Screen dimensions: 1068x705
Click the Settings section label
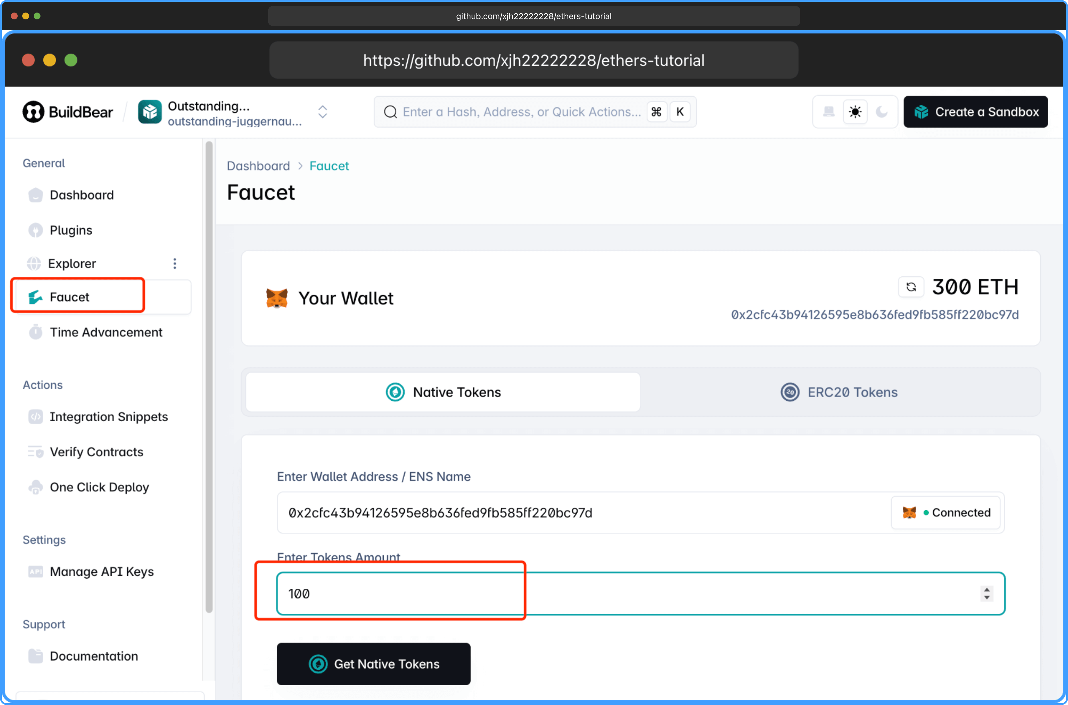pos(44,540)
